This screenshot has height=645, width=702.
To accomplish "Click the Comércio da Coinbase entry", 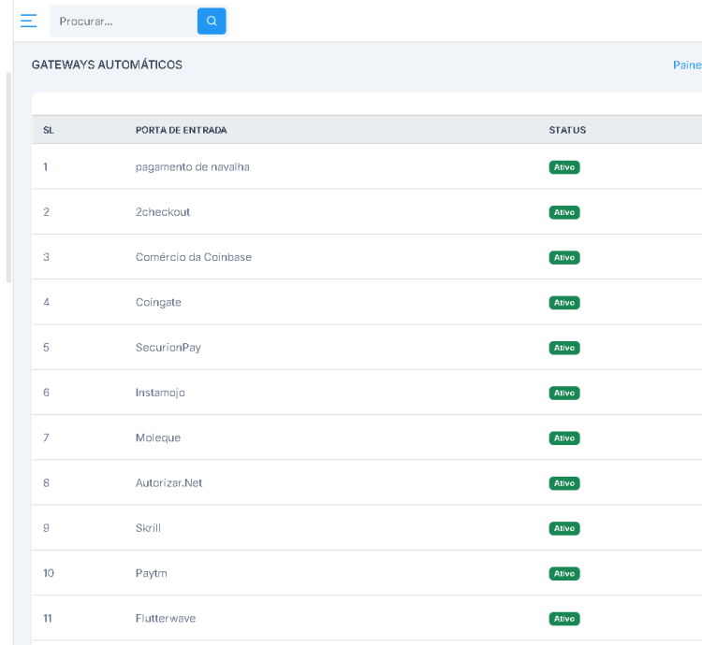I will coord(193,257).
